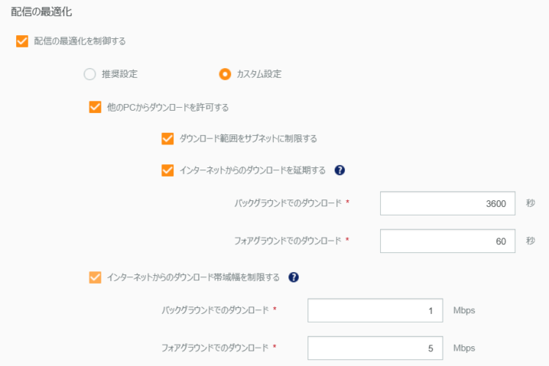This screenshot has width=549, height=366.
Task: Open help icon beside ダウンロード帯域幅を制限する
Action: click(294, 277)
